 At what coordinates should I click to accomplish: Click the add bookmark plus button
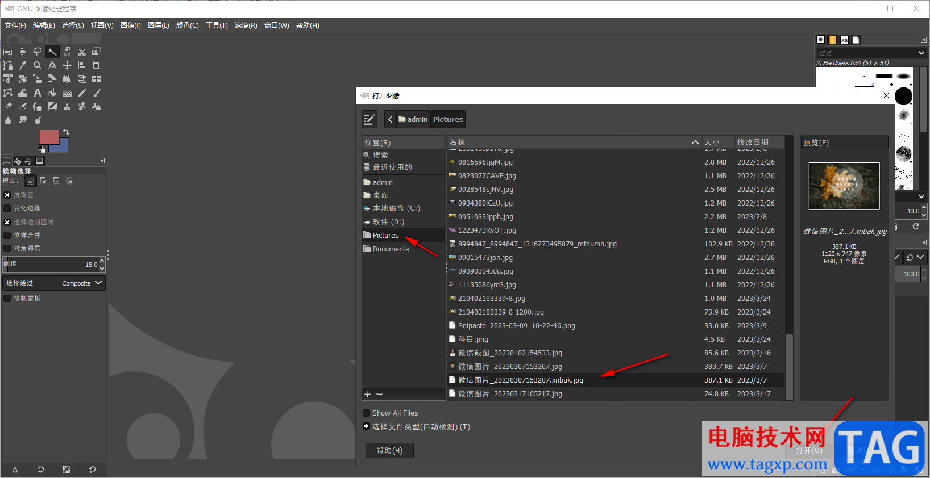367,394
